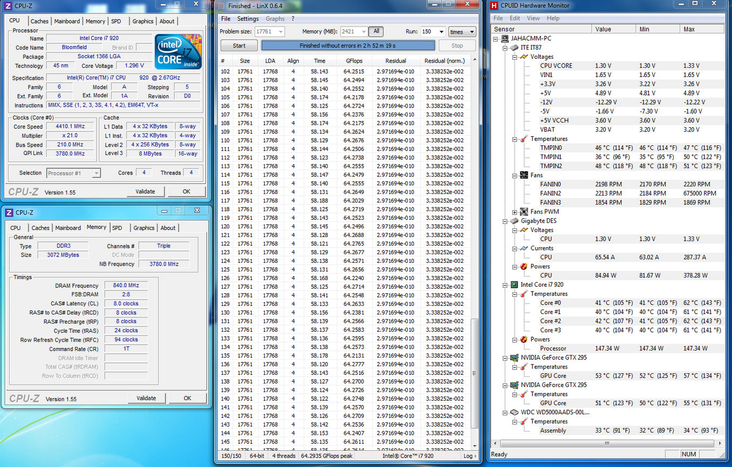Image resolution: width=732 pixels, height=467 pixels.
Task: Toggle the All memory button in LinX
Action: (x=376, y=32)
